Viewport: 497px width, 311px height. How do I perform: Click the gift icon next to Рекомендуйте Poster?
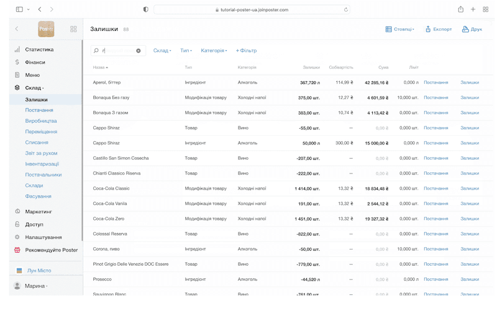[x=17, y=250]
